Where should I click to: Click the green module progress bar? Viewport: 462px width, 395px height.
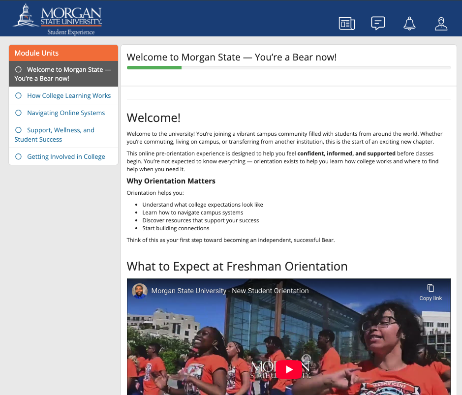tap(154, 68)
